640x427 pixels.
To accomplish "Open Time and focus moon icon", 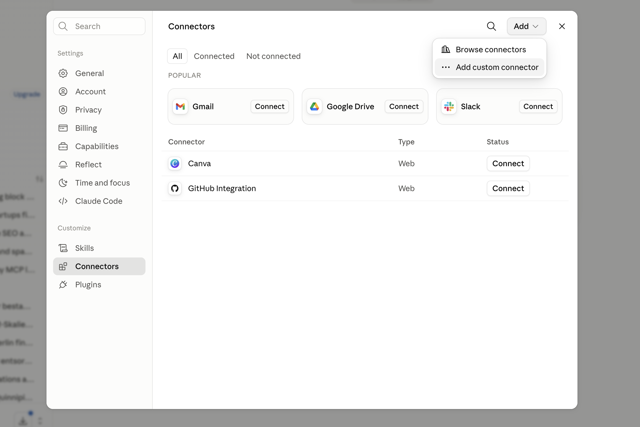I will 63,183.
